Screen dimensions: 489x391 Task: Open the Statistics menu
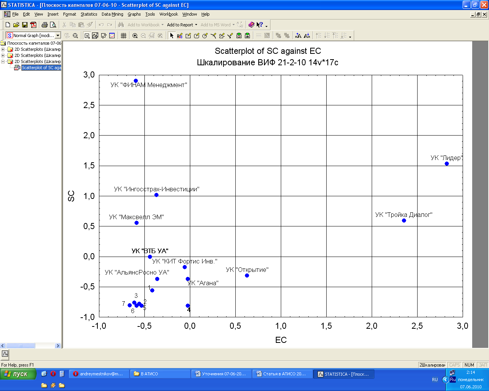pyautogui.click(x=89, y=14)
